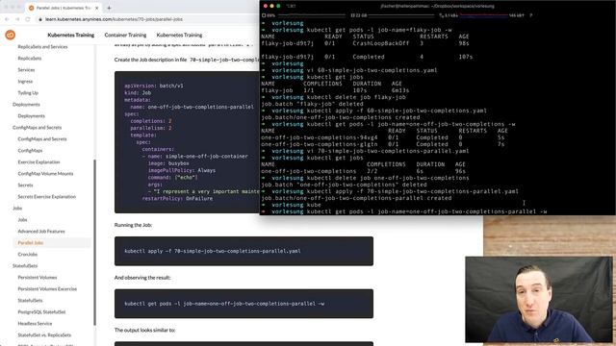Viewport: 616px width, 346px height.
Task: Open StatefulSet vs. ReplicaSets sidebar link
Action: [44, 335]
